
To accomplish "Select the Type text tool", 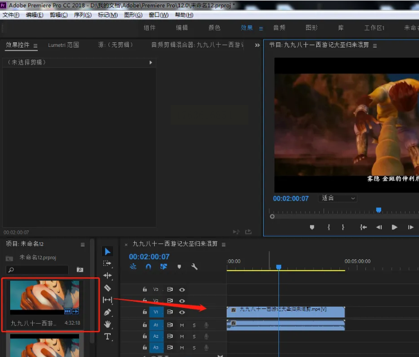I will 108,337.
